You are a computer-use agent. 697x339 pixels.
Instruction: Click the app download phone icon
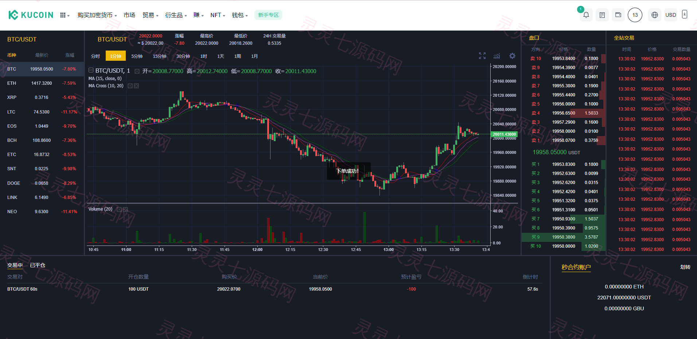685,15
